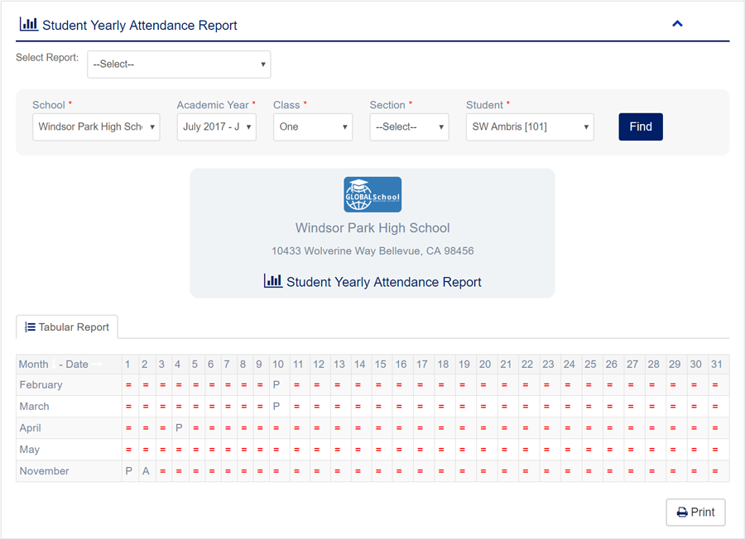Click the A mark in November row
Screen dimensions: 745x539
146,471
